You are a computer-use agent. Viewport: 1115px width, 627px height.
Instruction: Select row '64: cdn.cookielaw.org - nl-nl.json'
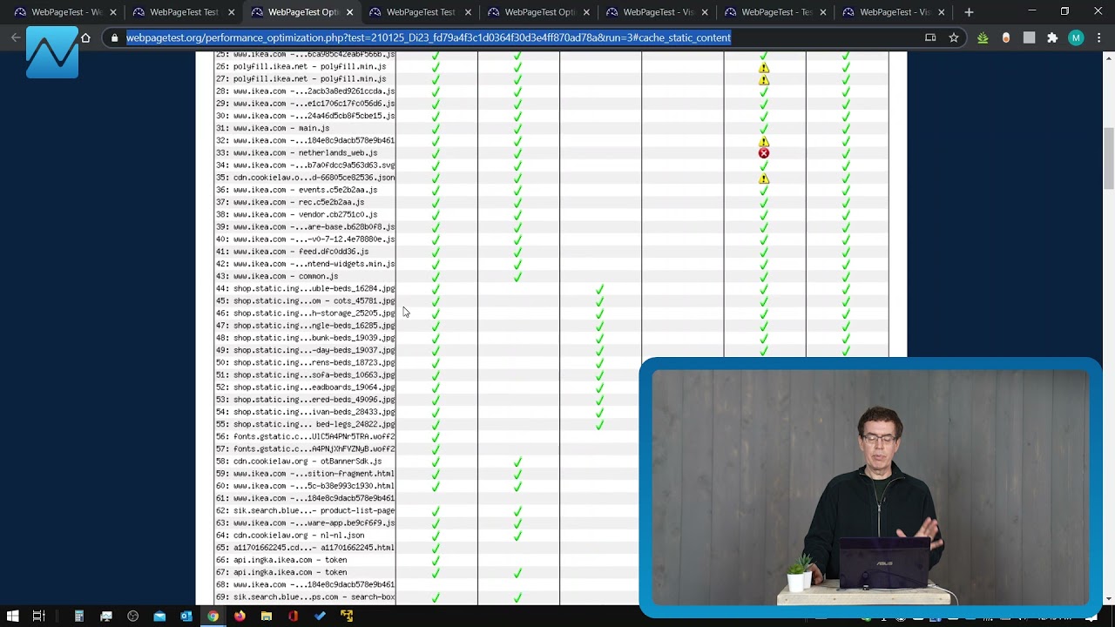290,535
